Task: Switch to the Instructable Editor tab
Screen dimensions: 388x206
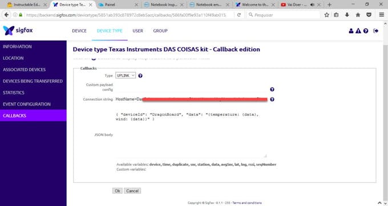Action: (x=27, y=5)
